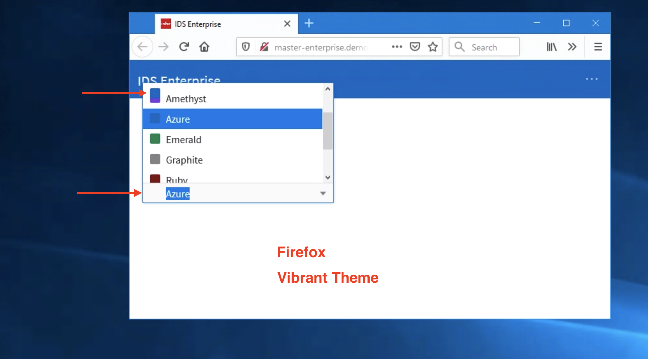
Task: Show more toolbar tools overflow chevron
Action: [572, 47]
